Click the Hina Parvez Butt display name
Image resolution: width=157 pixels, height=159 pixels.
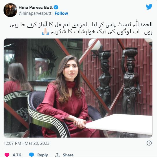click(36, 8)
